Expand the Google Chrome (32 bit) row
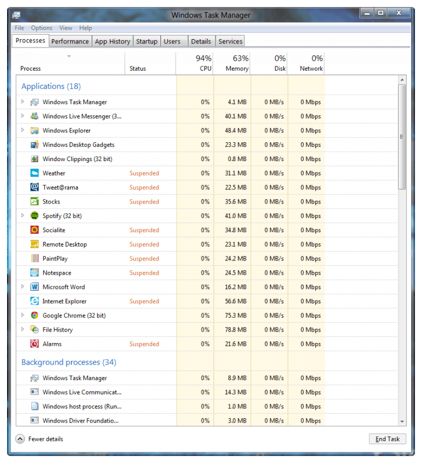The height and width of the screenshot is (465, 424). [x=23, y=315]
